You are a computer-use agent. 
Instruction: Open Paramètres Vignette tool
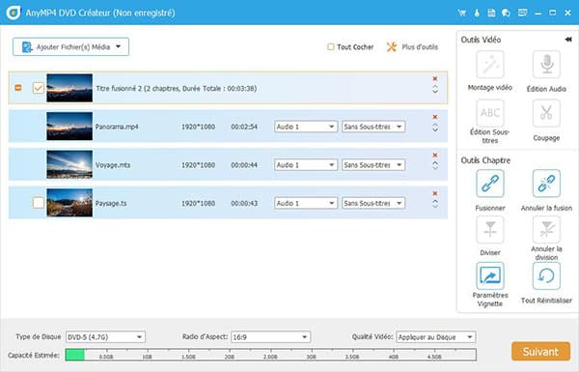489,275
